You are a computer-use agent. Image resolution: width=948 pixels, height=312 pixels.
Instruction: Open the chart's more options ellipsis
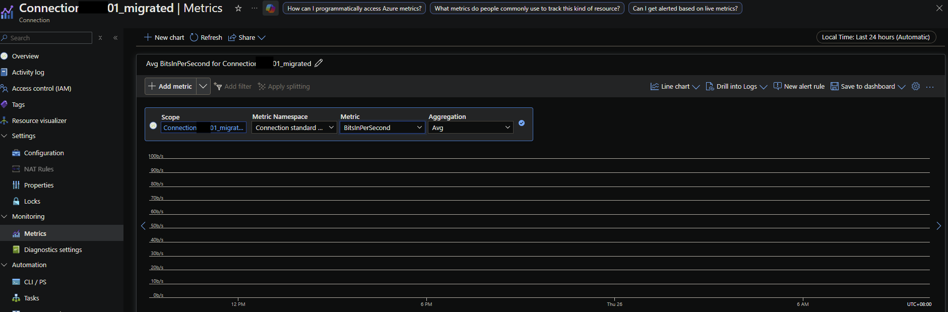point(930,87)
